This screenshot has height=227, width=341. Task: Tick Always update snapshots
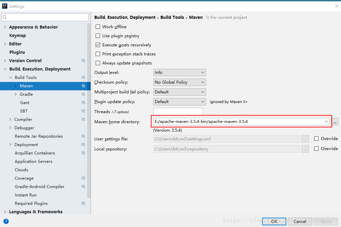pos(98,63)
